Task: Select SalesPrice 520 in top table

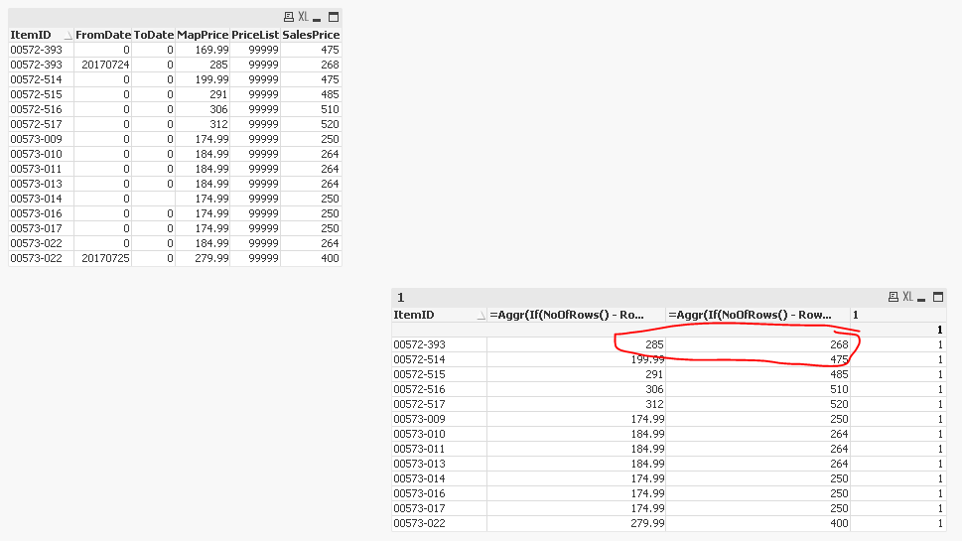Action: (311, 124)
